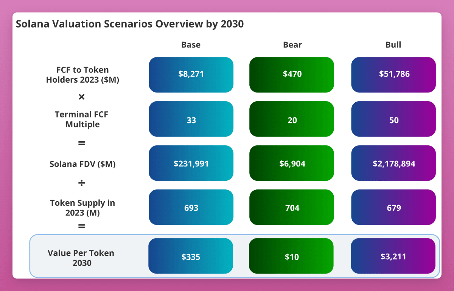
Task: Click the Base value per token $335
Action: 191,256
